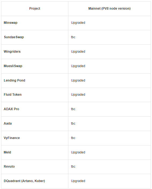Screen dimensions: 152x189
Task: Click the Wingriders row label
Action: tap(12, 52)
